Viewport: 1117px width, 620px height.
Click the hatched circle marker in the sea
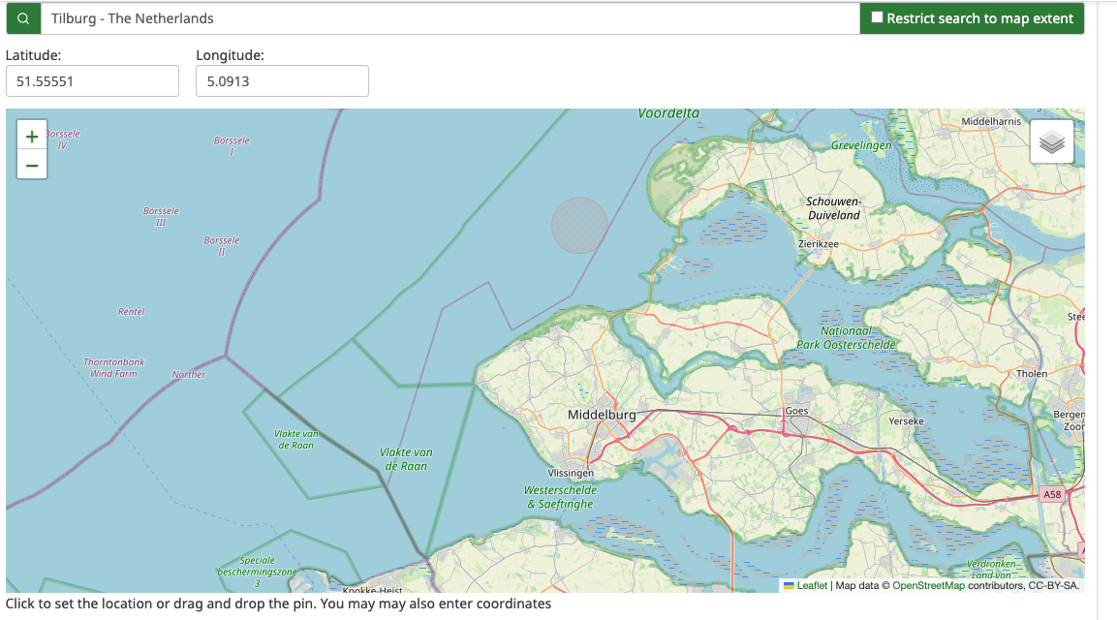[579, 226]
